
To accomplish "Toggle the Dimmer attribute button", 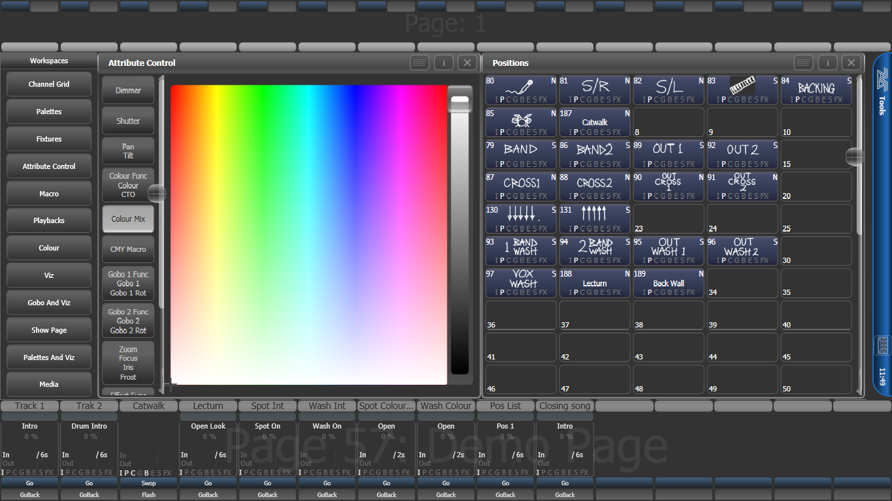I will [x=128, y=91].
